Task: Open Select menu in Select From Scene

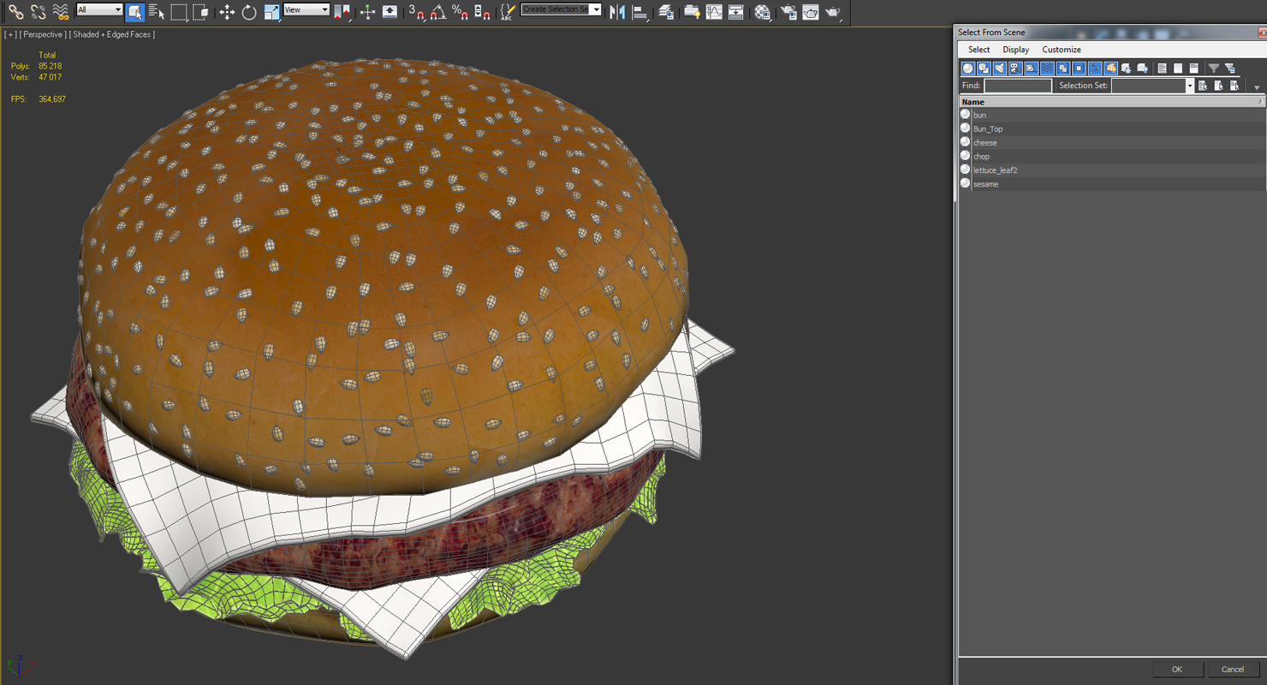Action: pos(979,50)
